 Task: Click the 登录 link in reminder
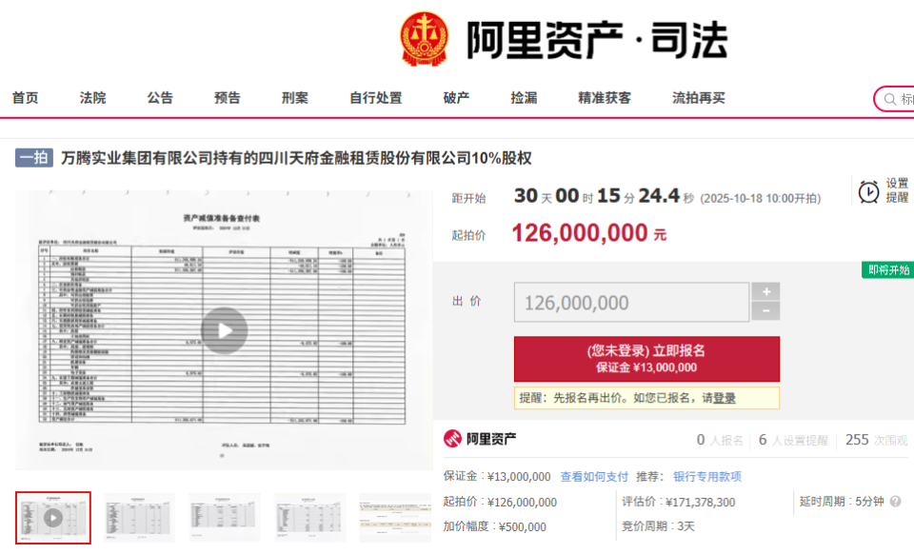(724, 398)
